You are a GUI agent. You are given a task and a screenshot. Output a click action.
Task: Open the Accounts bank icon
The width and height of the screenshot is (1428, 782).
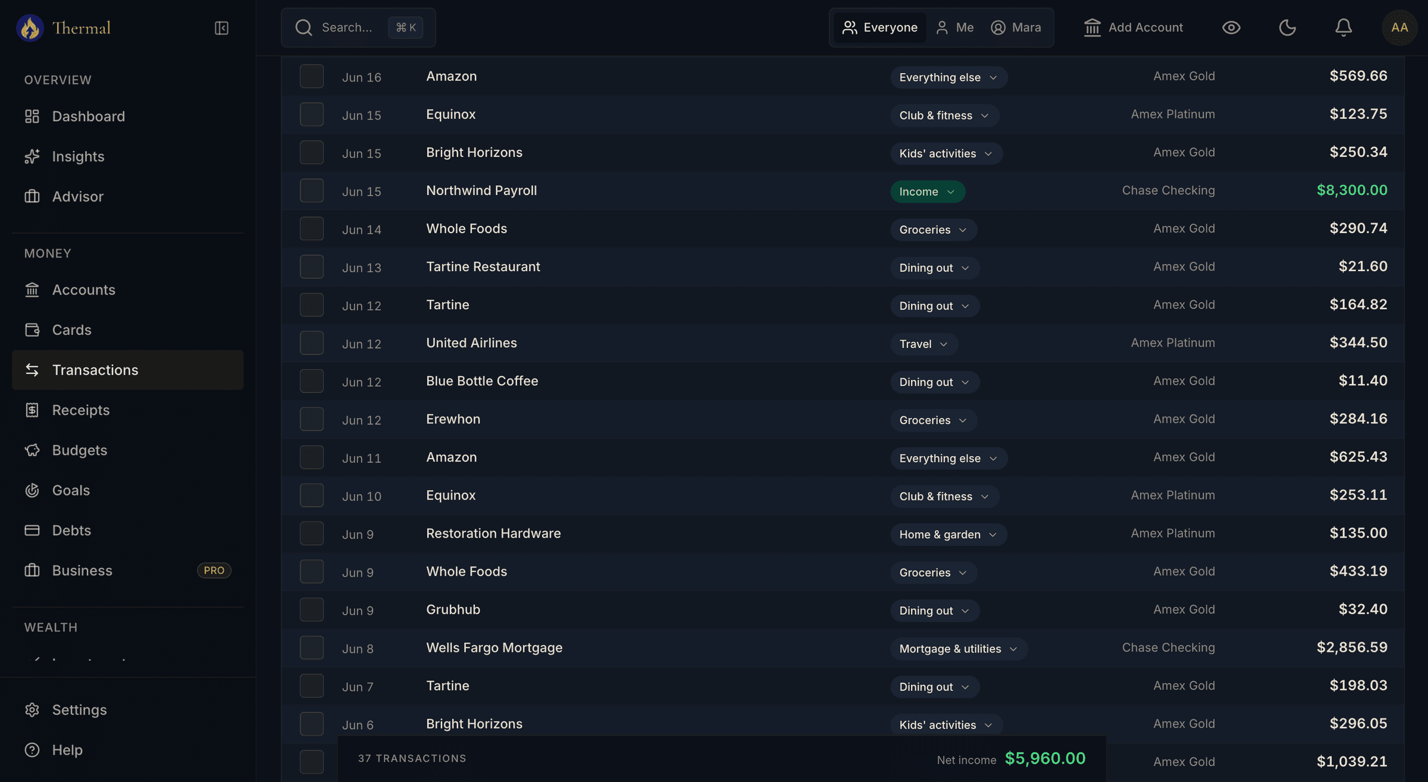[32, 290]
